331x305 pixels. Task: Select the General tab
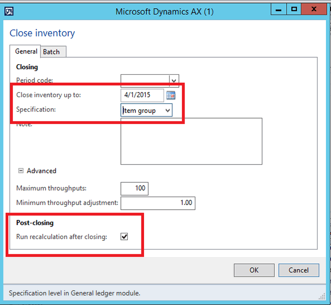pos(26,51)
